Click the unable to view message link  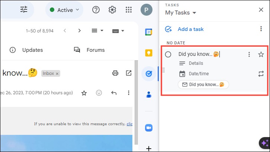click(x=129, y=124)
